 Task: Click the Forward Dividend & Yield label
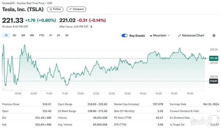click(184, 111)
